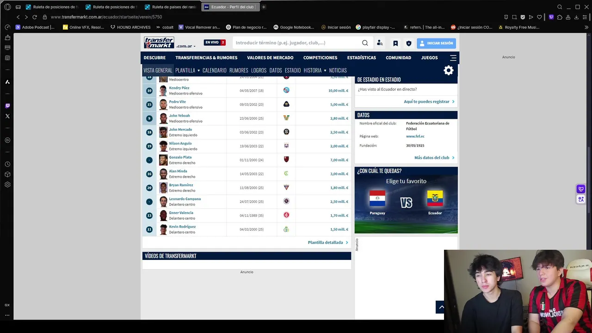Open the COMPETICIONES menu

coord(320,58)
